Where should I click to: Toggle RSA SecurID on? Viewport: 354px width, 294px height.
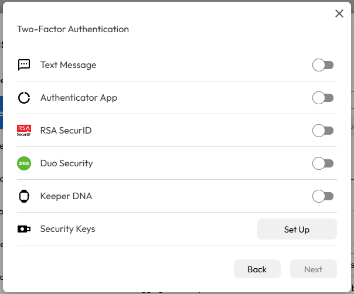tap(323, 131)
